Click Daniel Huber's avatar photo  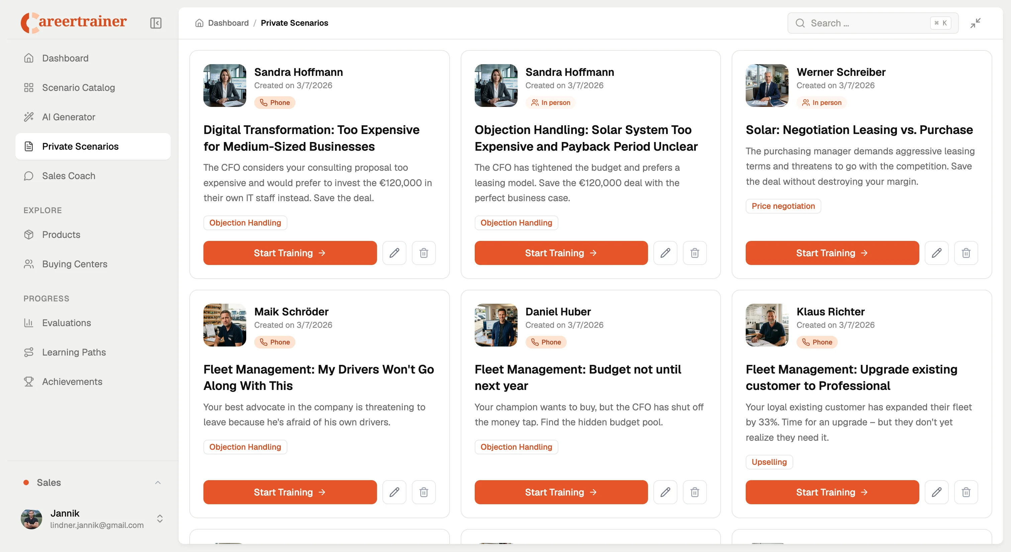[496, 325]
